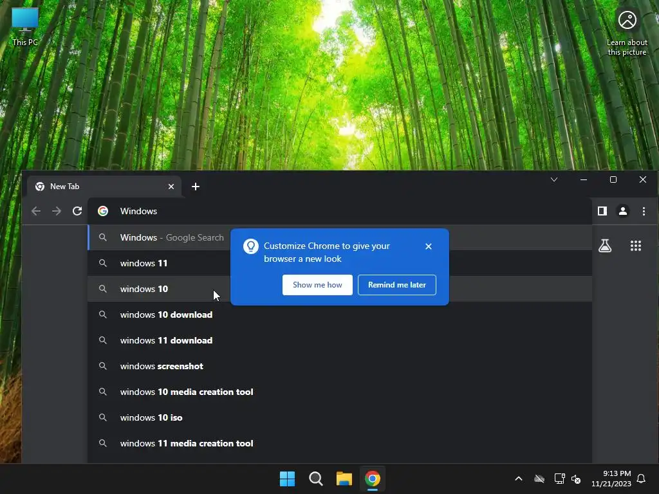Click the address bar containing Windows
The image size is (659, 494).
(x=340, y=211)
